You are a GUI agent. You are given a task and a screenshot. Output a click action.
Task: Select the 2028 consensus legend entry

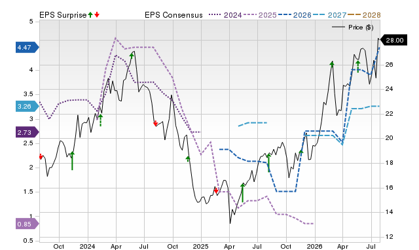click(364, 15)
